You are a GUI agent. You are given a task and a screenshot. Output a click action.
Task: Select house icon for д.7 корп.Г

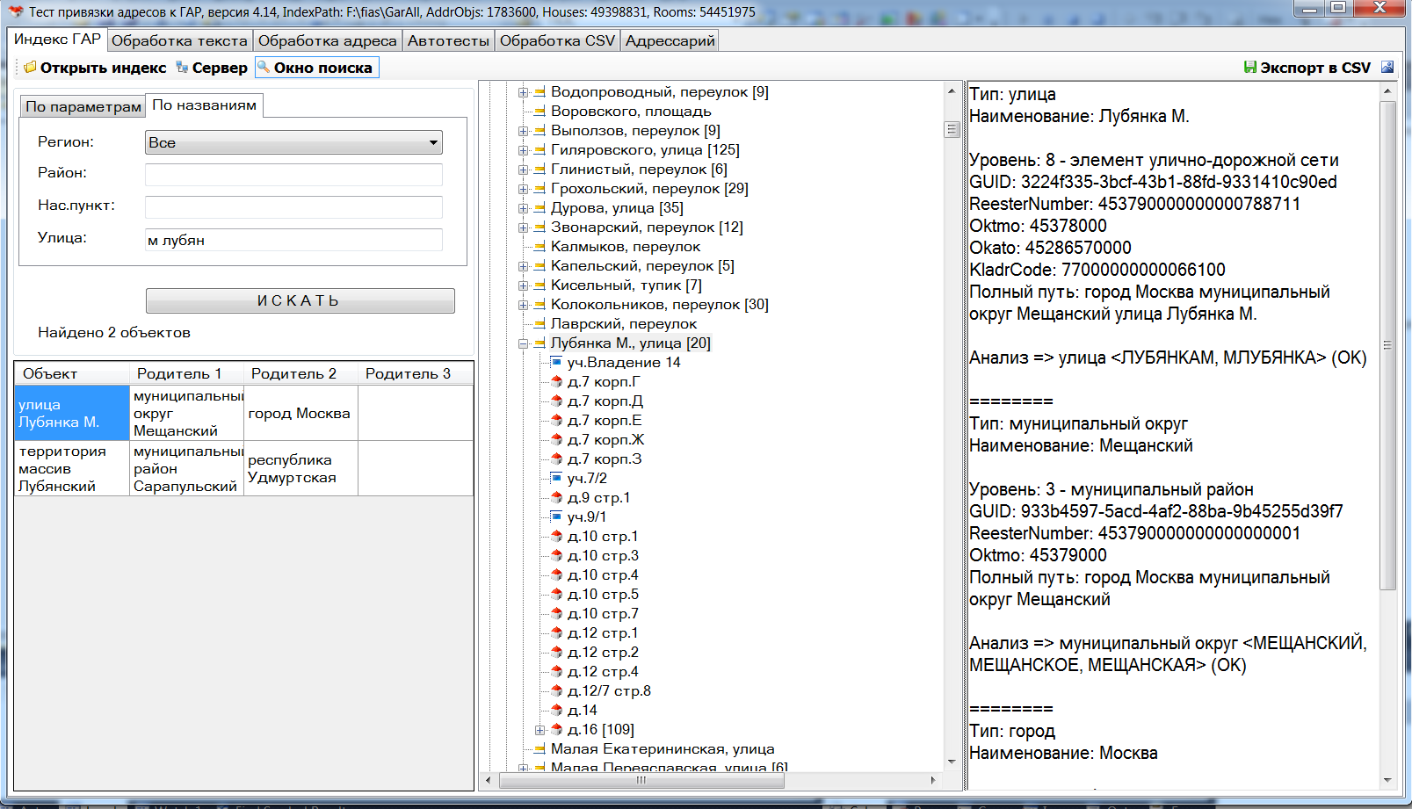pos(556,382)
